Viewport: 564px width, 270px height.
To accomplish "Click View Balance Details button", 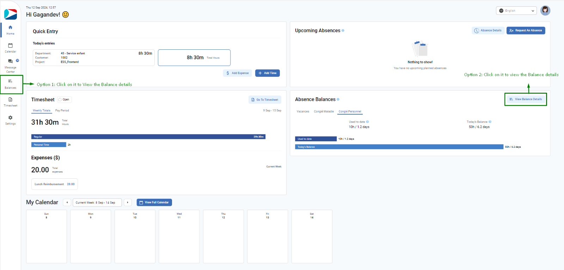I will coord(526,99).
